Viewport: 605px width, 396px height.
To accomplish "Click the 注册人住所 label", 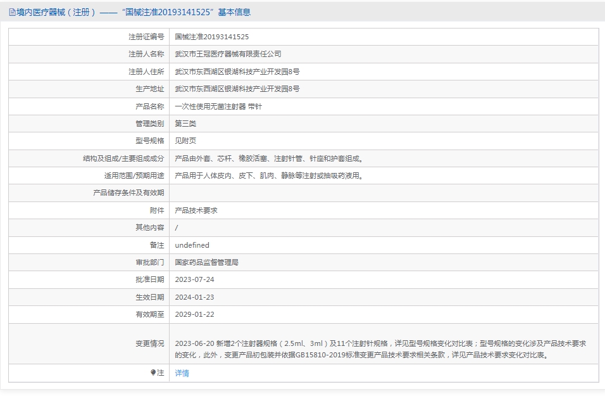I will click(x=146, y=72).
